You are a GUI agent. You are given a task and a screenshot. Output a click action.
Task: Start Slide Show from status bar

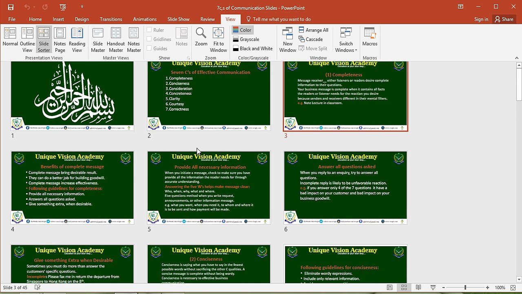[x=433, y=287]
